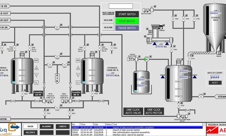Image resolution: width=226 pixels, height=136 pixels.
Task: Select the Y803 valve
Action: [x=112, y=48]
